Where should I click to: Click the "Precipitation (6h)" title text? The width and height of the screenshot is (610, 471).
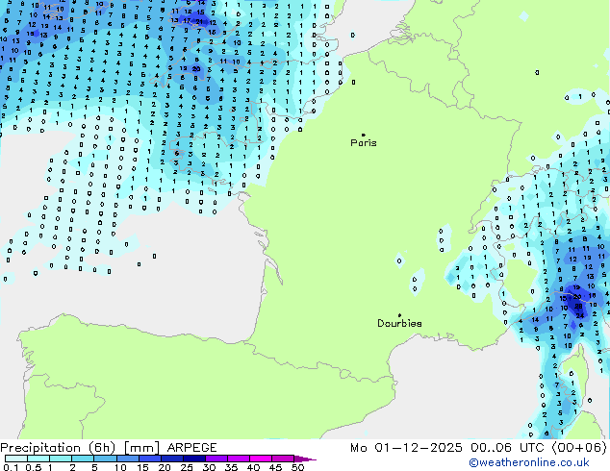point(58,448)
